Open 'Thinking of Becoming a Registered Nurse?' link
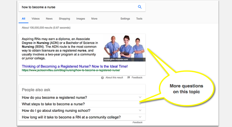 [x=75, y=66]
